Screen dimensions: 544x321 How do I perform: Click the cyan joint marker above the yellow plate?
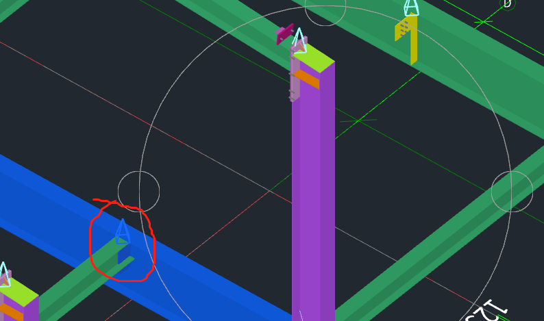pyautogui.click(x=412, y=8)
